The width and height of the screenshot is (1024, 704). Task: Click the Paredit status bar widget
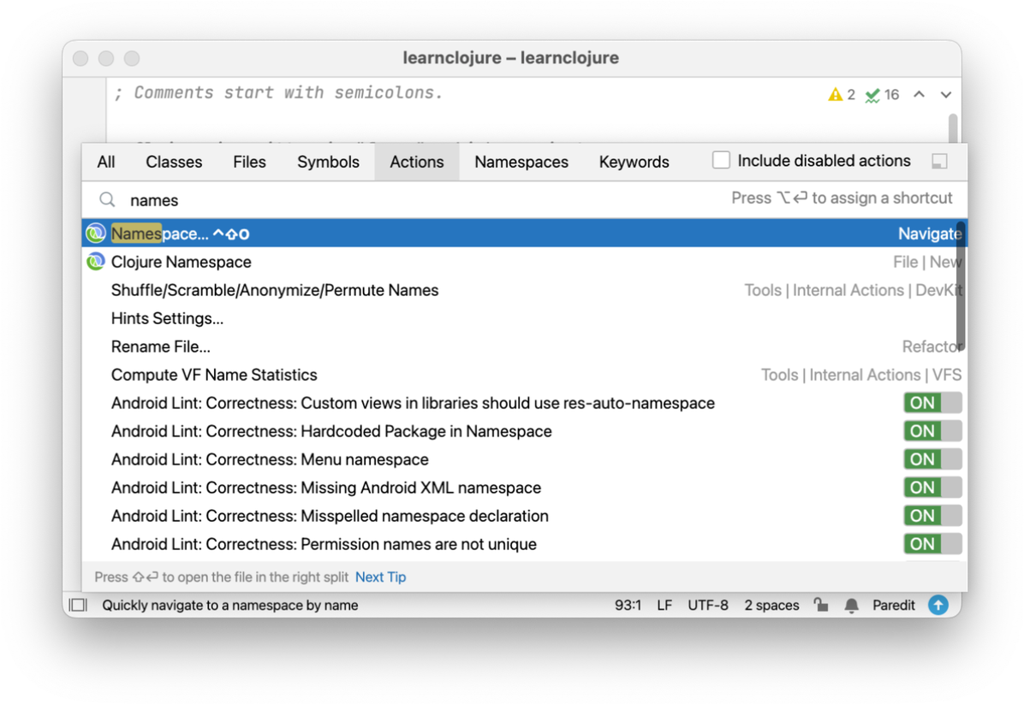893,605
